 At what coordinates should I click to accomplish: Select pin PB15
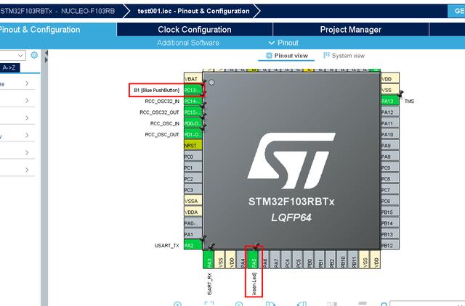point(390,212)
